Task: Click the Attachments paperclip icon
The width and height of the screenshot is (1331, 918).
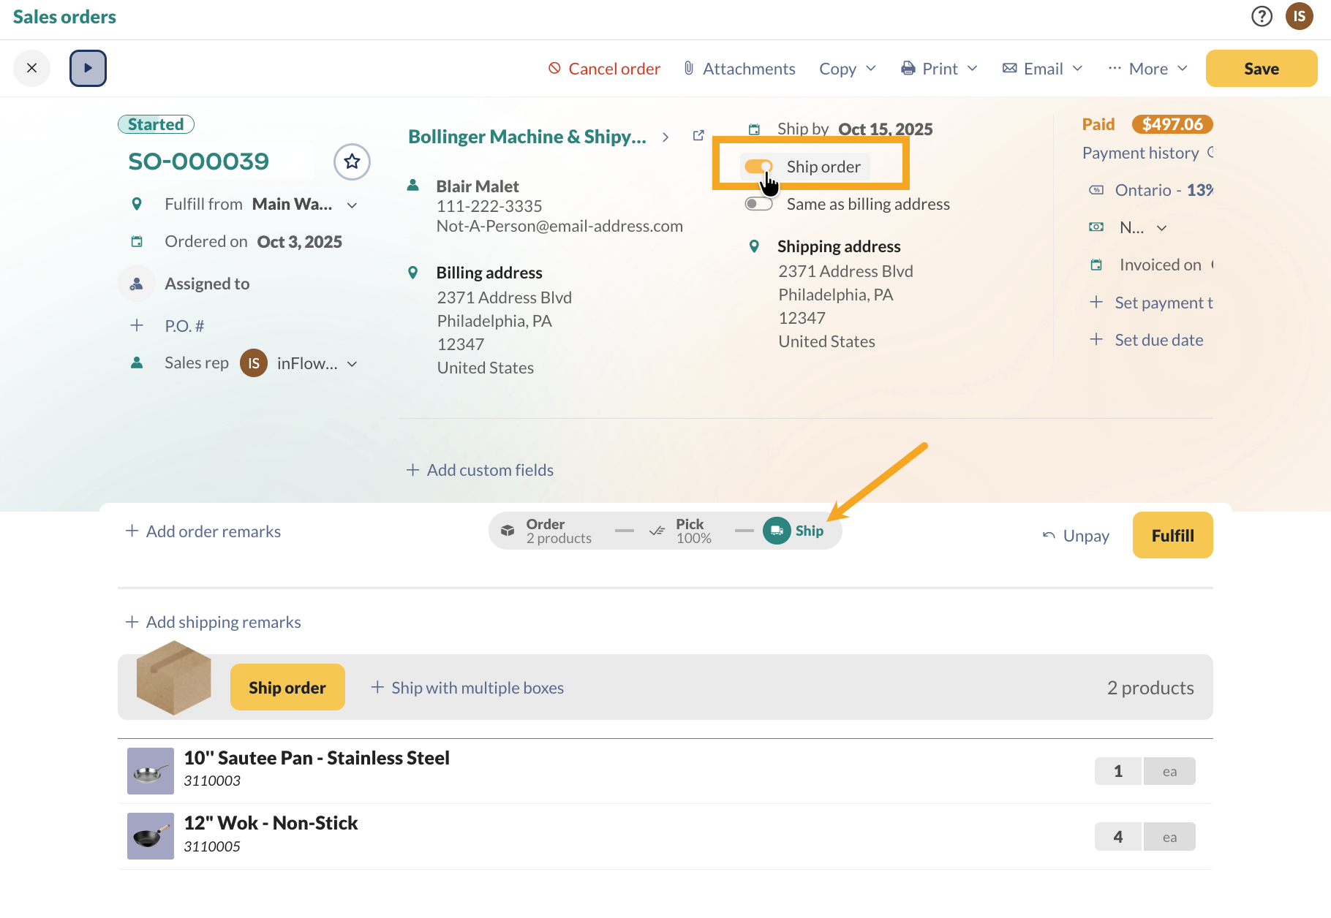Action: click(687, 68)
